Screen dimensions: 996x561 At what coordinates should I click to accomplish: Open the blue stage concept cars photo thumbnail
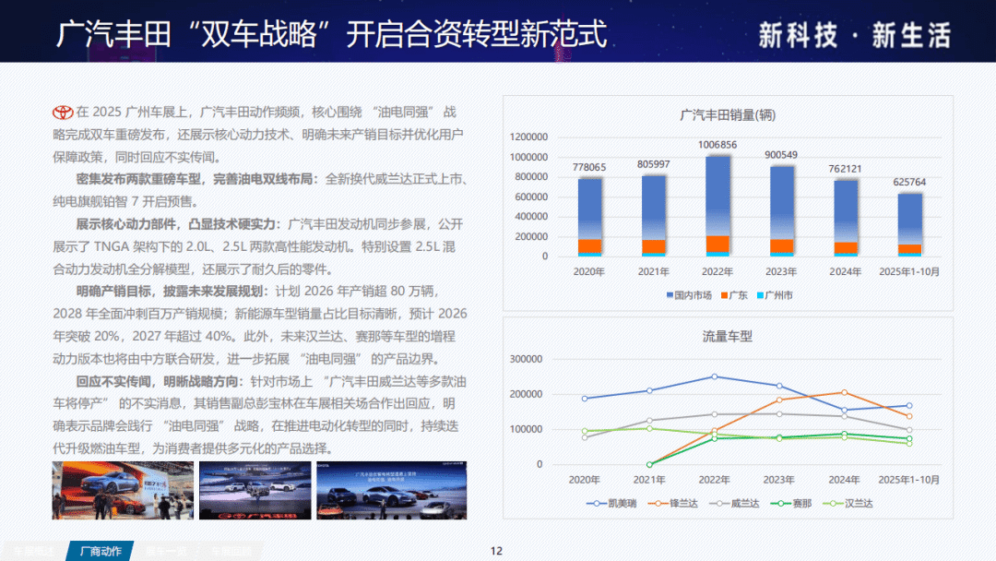click(391, 491)
